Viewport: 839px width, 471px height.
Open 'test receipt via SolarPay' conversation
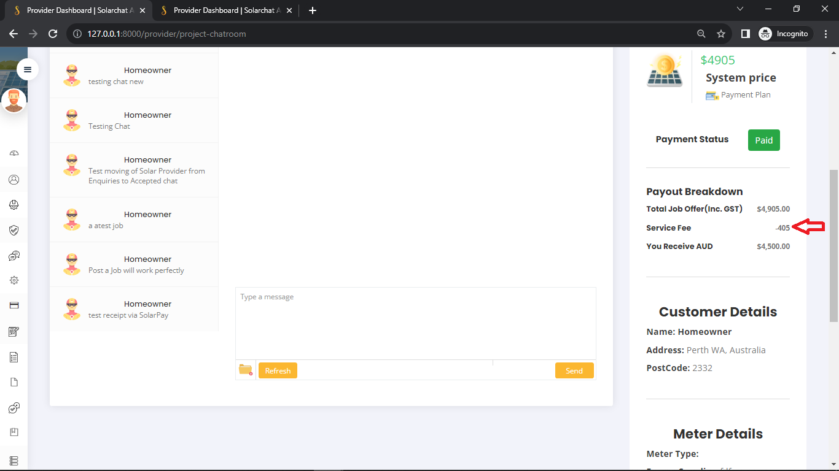(134, 309)
